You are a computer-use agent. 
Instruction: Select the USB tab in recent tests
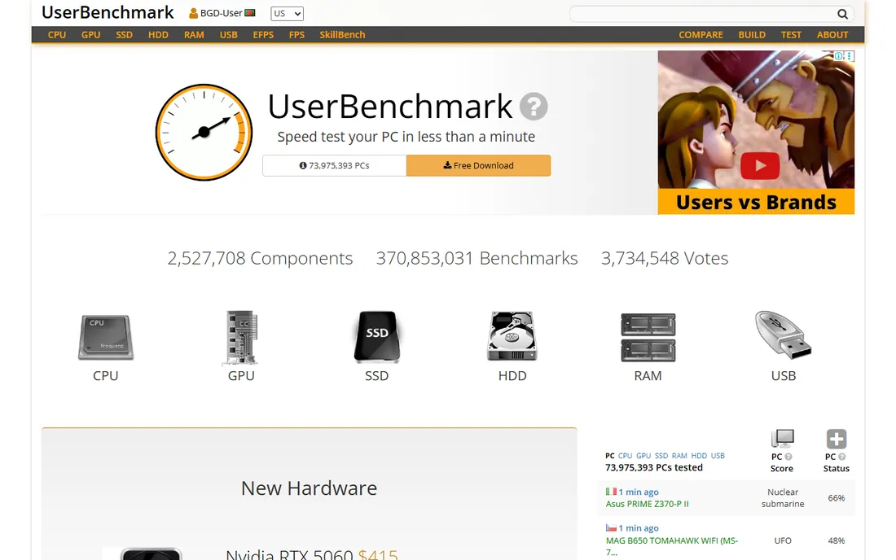click(718, 456)
